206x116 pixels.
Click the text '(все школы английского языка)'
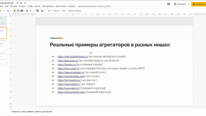tap(107, 57)
